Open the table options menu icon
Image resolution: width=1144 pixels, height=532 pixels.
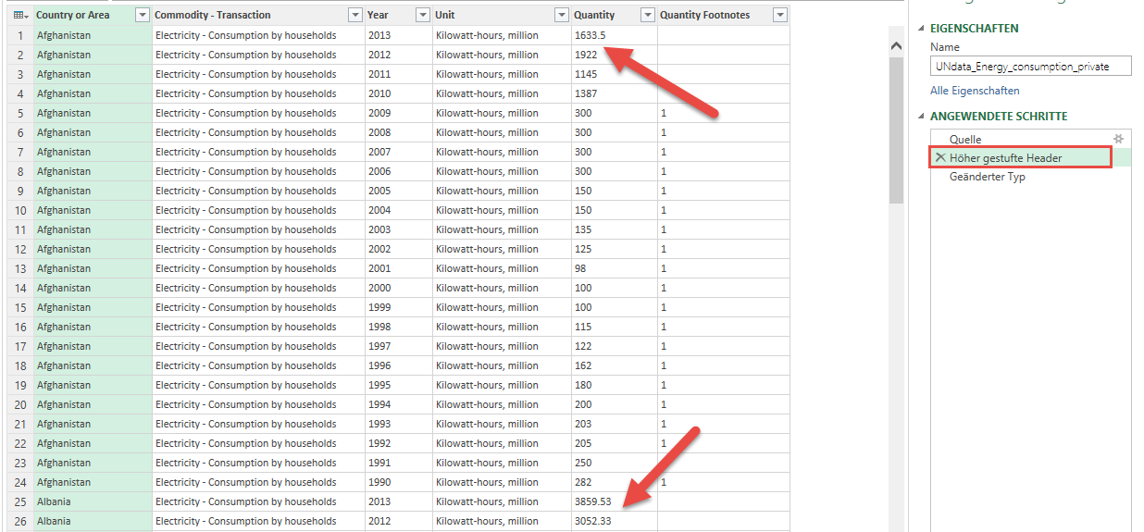(19, 15)
